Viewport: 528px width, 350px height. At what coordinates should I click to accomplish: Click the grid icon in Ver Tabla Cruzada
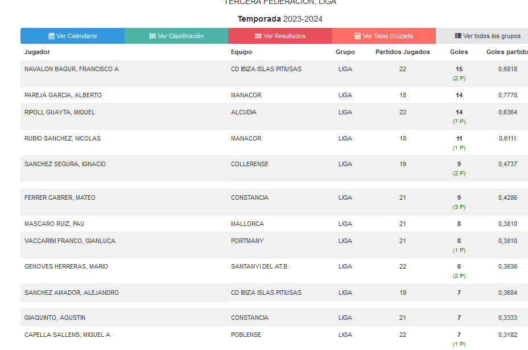point(357,36)
